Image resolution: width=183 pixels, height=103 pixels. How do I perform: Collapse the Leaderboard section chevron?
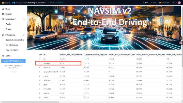[24, 19]
